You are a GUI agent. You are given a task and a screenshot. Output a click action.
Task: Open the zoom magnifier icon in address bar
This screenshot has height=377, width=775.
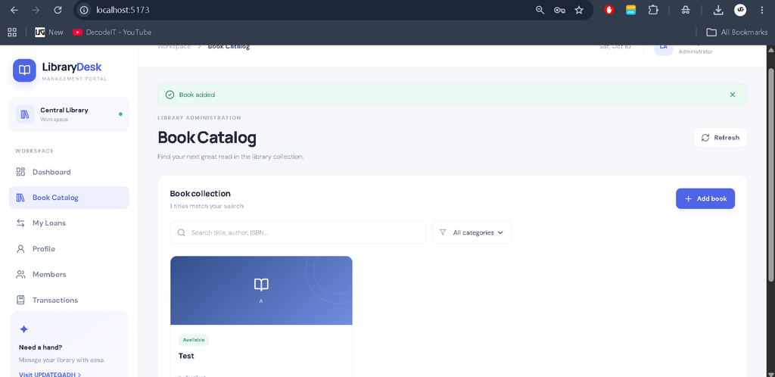tap(540, 10)
